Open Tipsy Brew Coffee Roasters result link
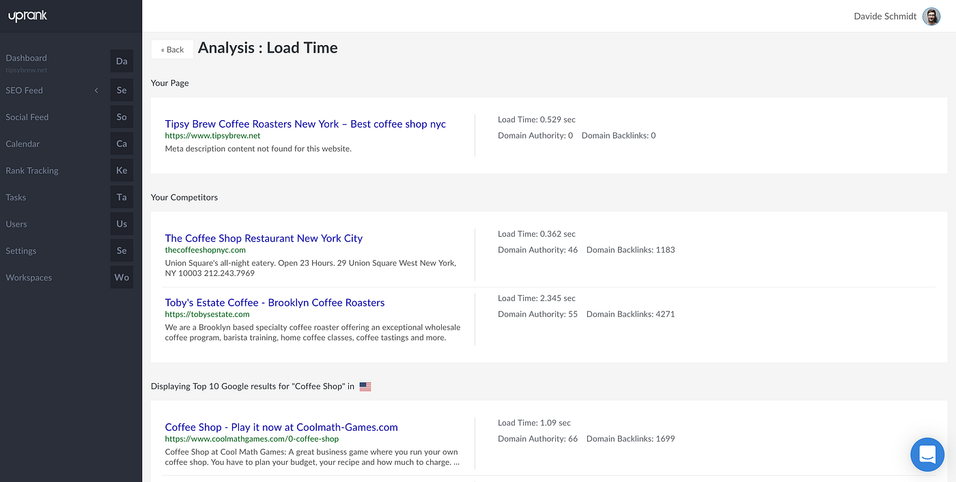Image resolution: width=956 pixels, height=482 pixels. coord(305,124)
